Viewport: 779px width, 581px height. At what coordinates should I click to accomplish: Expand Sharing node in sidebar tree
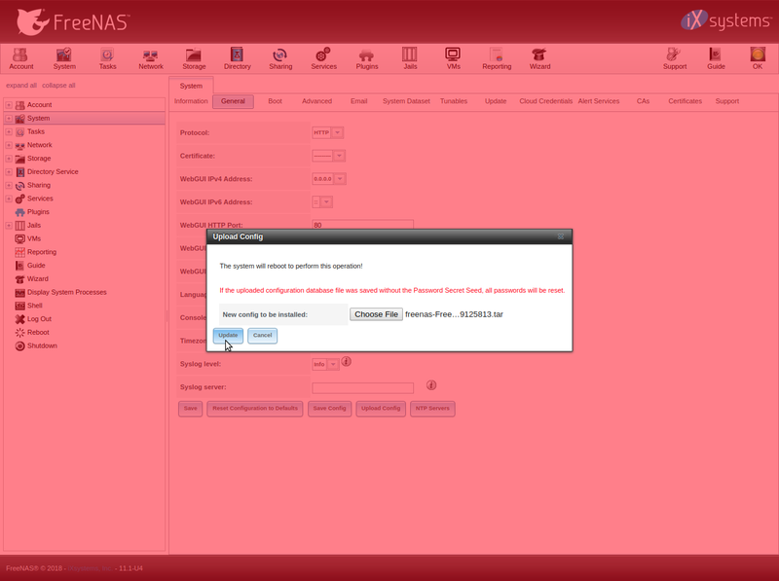(9, 185)
